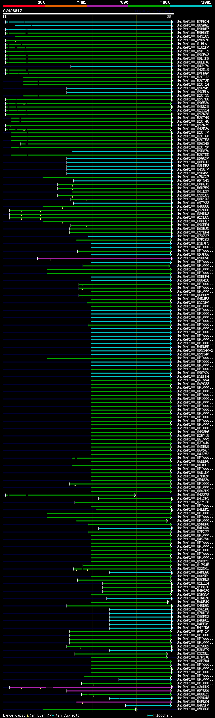Click the purple A9UWV8 alignment bar
This screenshot has height=718, width=215.
pos(104,258)
